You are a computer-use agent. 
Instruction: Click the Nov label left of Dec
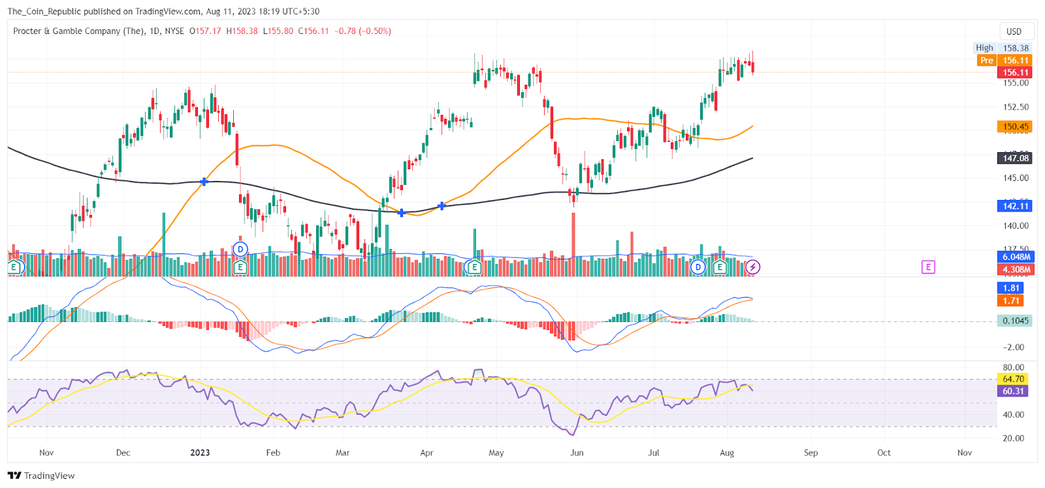(x=46, y=453)
